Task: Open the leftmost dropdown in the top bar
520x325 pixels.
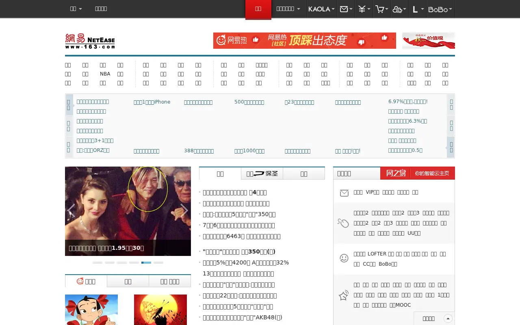Action: point(76,9)
